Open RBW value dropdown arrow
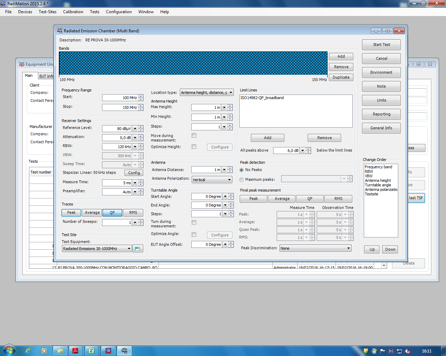Image resolution: width=446 pixels, height=356 pixels. tap(135, 147)
